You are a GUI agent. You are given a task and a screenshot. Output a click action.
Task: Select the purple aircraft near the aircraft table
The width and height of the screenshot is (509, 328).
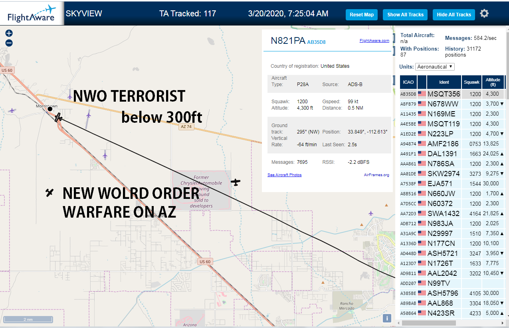click(x=371, y=213)
